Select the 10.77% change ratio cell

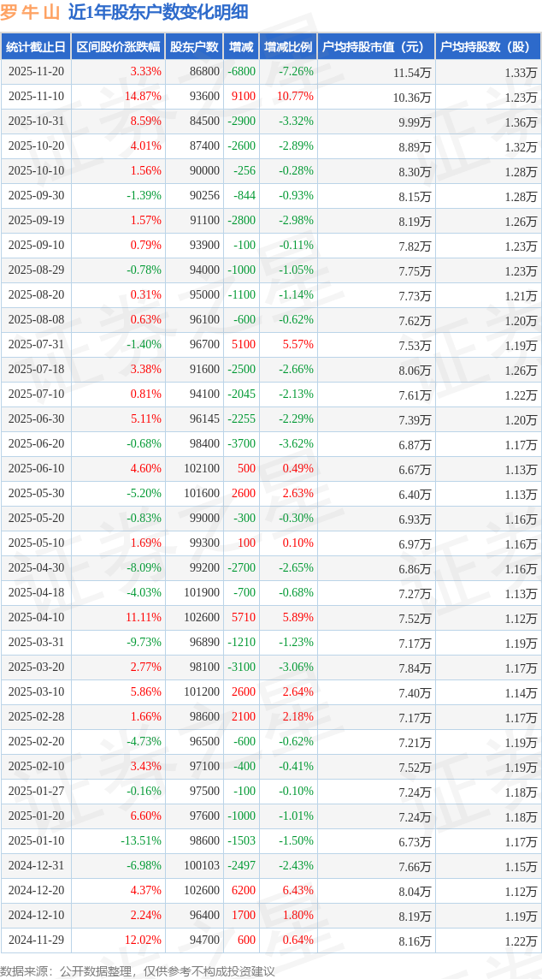click(x=295, y=97)
